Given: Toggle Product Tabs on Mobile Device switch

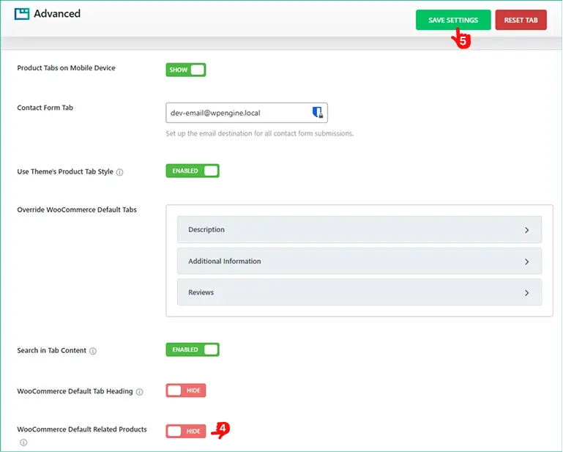Looking at the screenshot, I should click(x=186, y=70).
